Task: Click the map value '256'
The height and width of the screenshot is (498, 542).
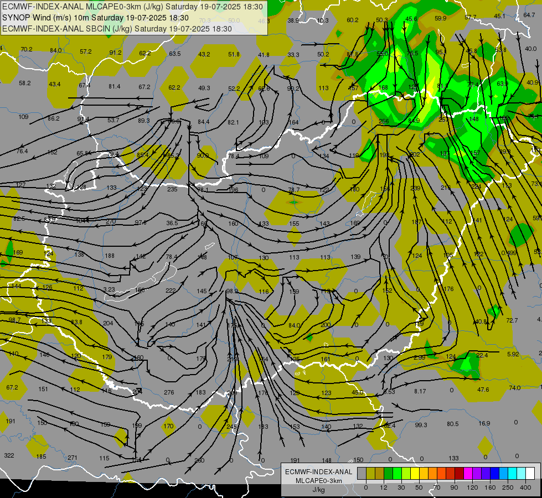Action: 384,121
